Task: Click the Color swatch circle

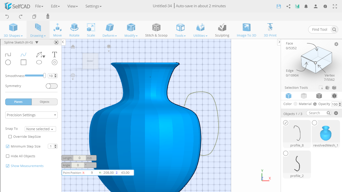Action: click(x=295, y=104)
